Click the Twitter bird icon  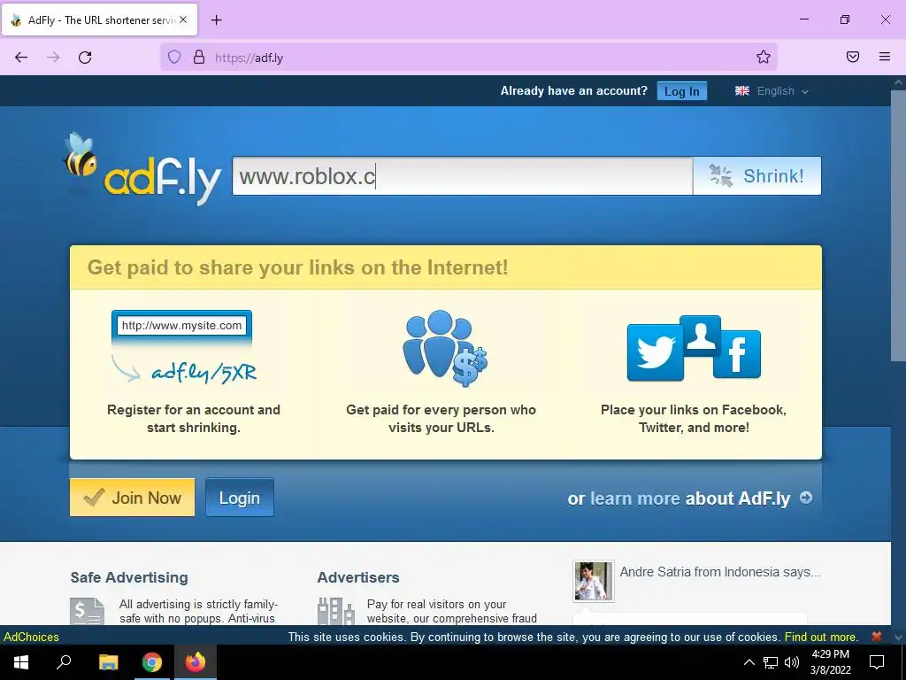pyautogui.click(x=656, y=352)
